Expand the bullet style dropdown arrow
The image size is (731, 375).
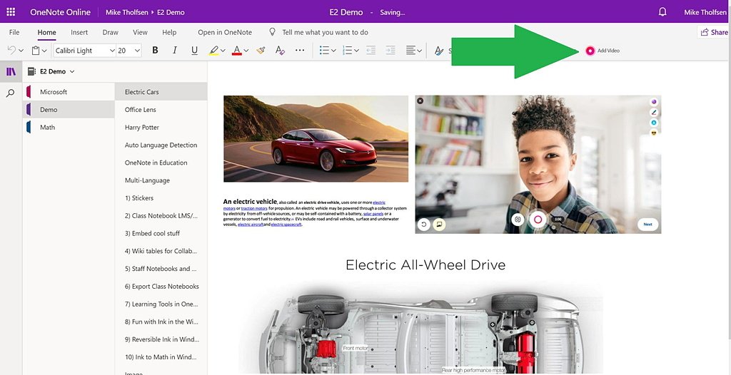[333, 51]
